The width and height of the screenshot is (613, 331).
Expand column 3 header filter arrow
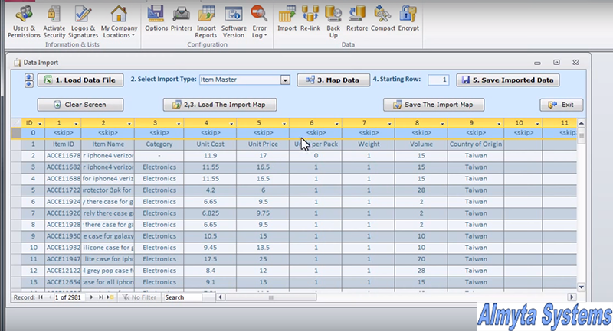(x=179, y=123)
